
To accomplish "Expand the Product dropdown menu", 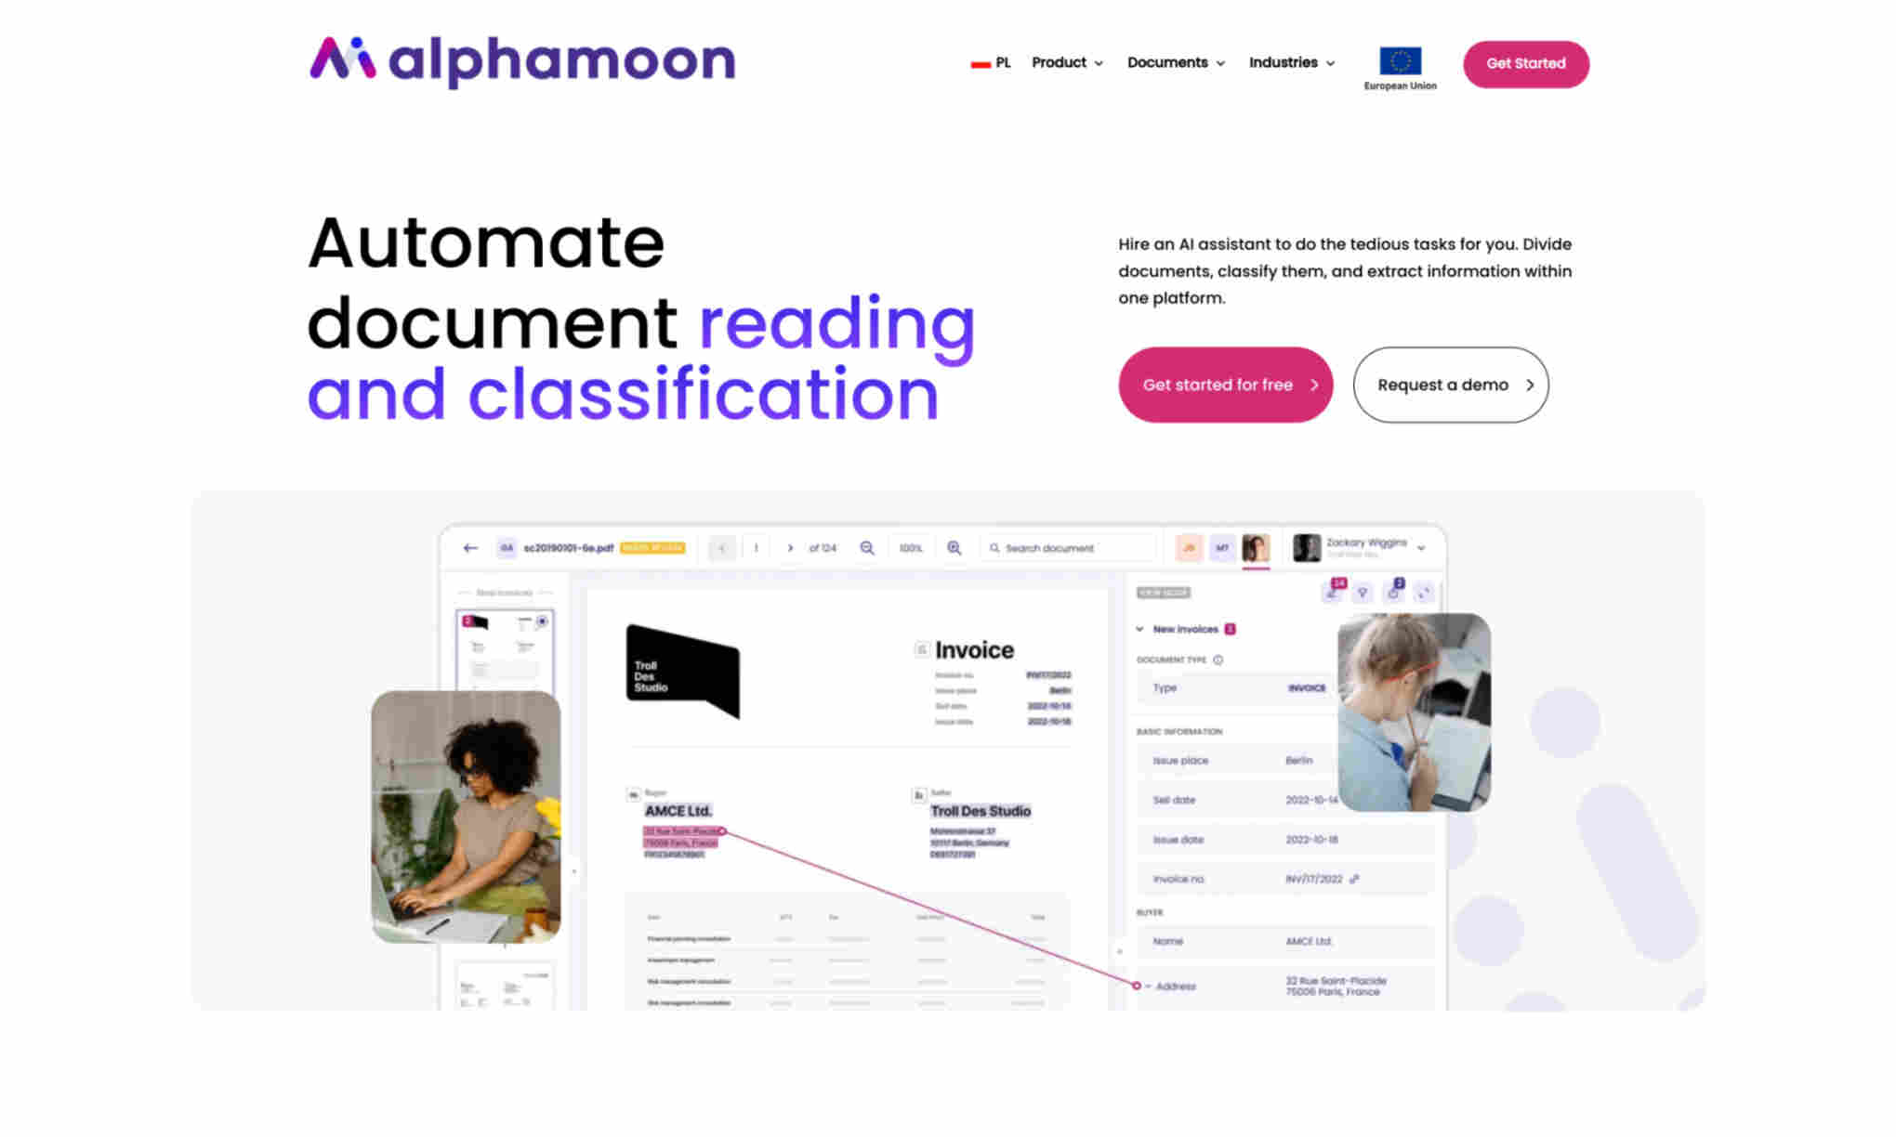I will tap(1067, 62).
